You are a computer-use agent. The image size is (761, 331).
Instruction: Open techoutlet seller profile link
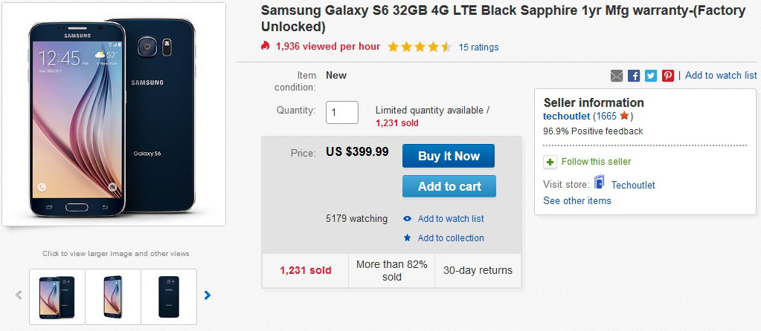tap(567, 117)
